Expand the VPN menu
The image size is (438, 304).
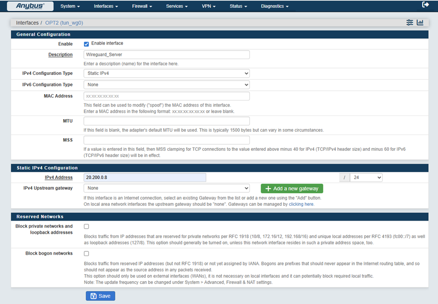[209, 7]
